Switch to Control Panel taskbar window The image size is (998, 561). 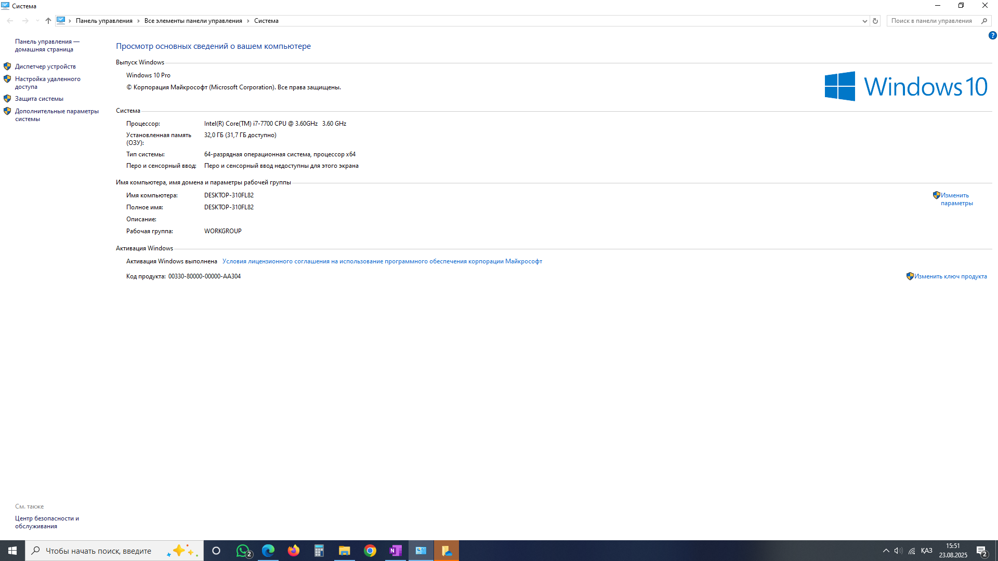point(421,551)
